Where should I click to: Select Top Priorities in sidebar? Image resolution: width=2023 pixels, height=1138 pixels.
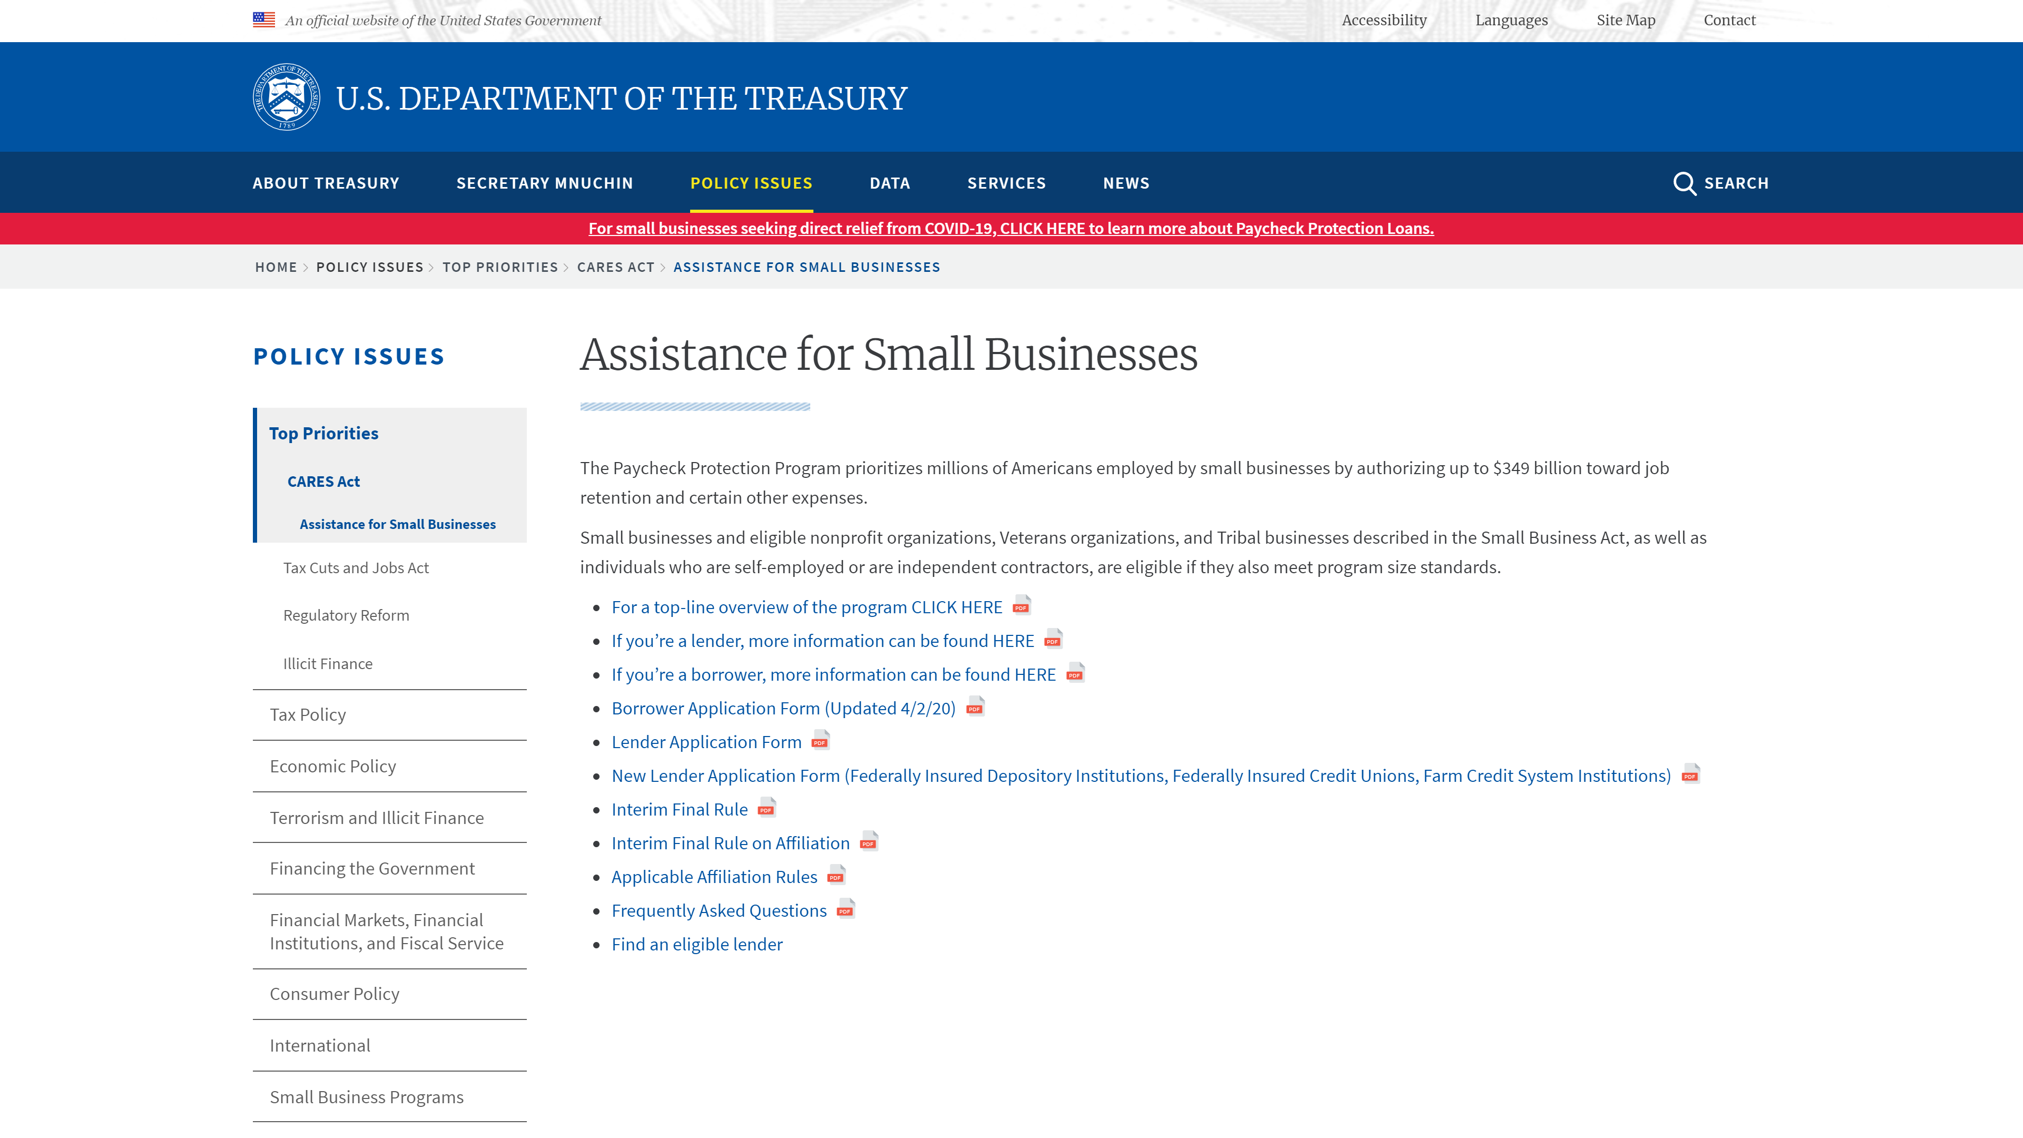click(x=323, y=434)
